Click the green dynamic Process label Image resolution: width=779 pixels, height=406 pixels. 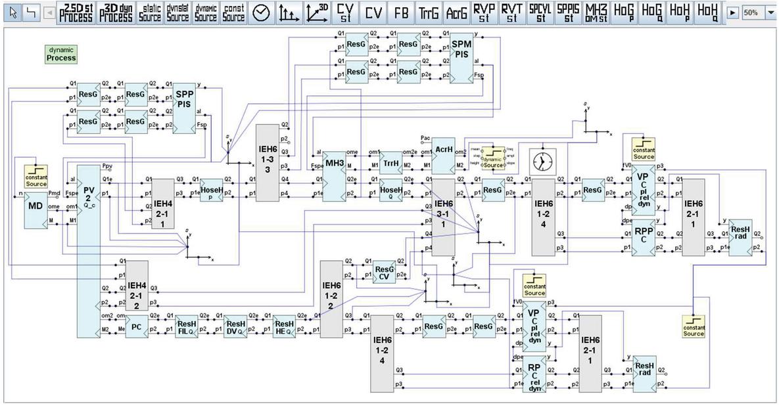(61, 54)
